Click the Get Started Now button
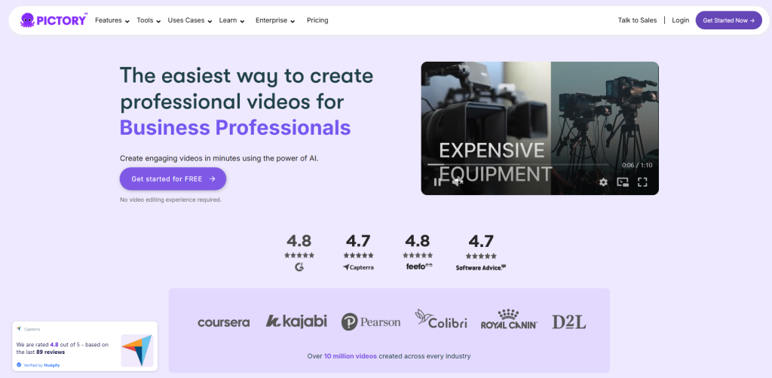This screenshot has width=772, height=378. pyautogui.click(x=729, y=20)
